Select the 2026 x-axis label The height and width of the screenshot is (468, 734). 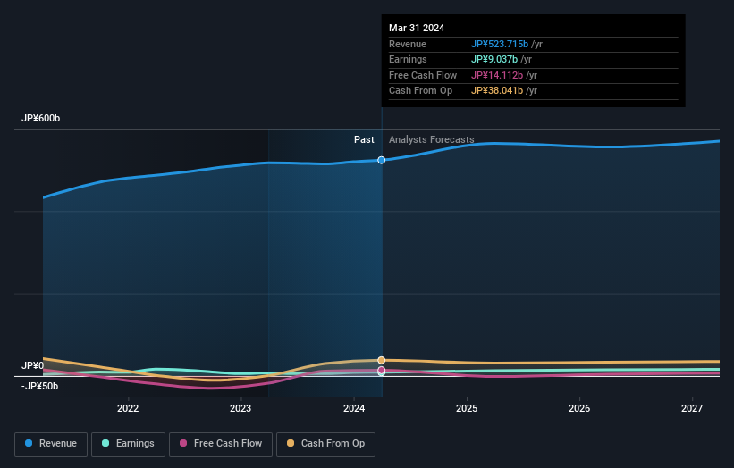579,408
